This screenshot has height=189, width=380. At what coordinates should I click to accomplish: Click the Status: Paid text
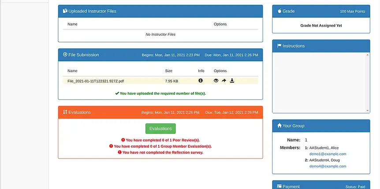(x=355, y=187)
